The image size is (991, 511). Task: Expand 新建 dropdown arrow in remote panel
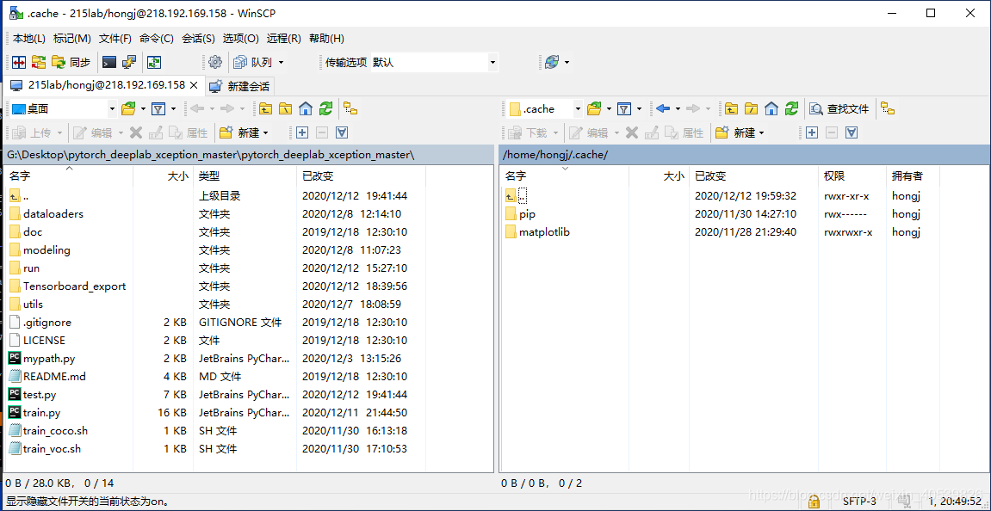click(x=762, y=132)
